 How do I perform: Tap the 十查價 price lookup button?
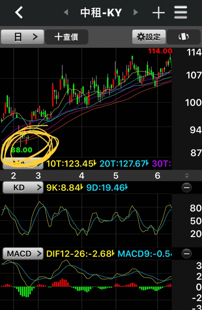click(x=66, y=37)
